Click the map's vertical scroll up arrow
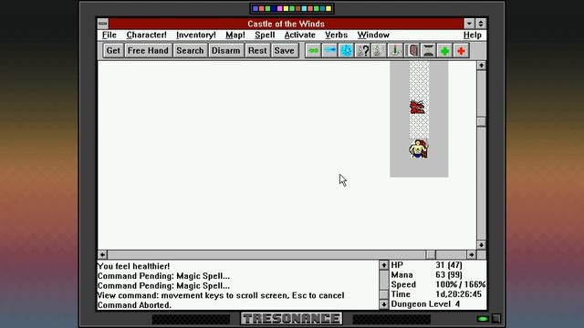 481,66
